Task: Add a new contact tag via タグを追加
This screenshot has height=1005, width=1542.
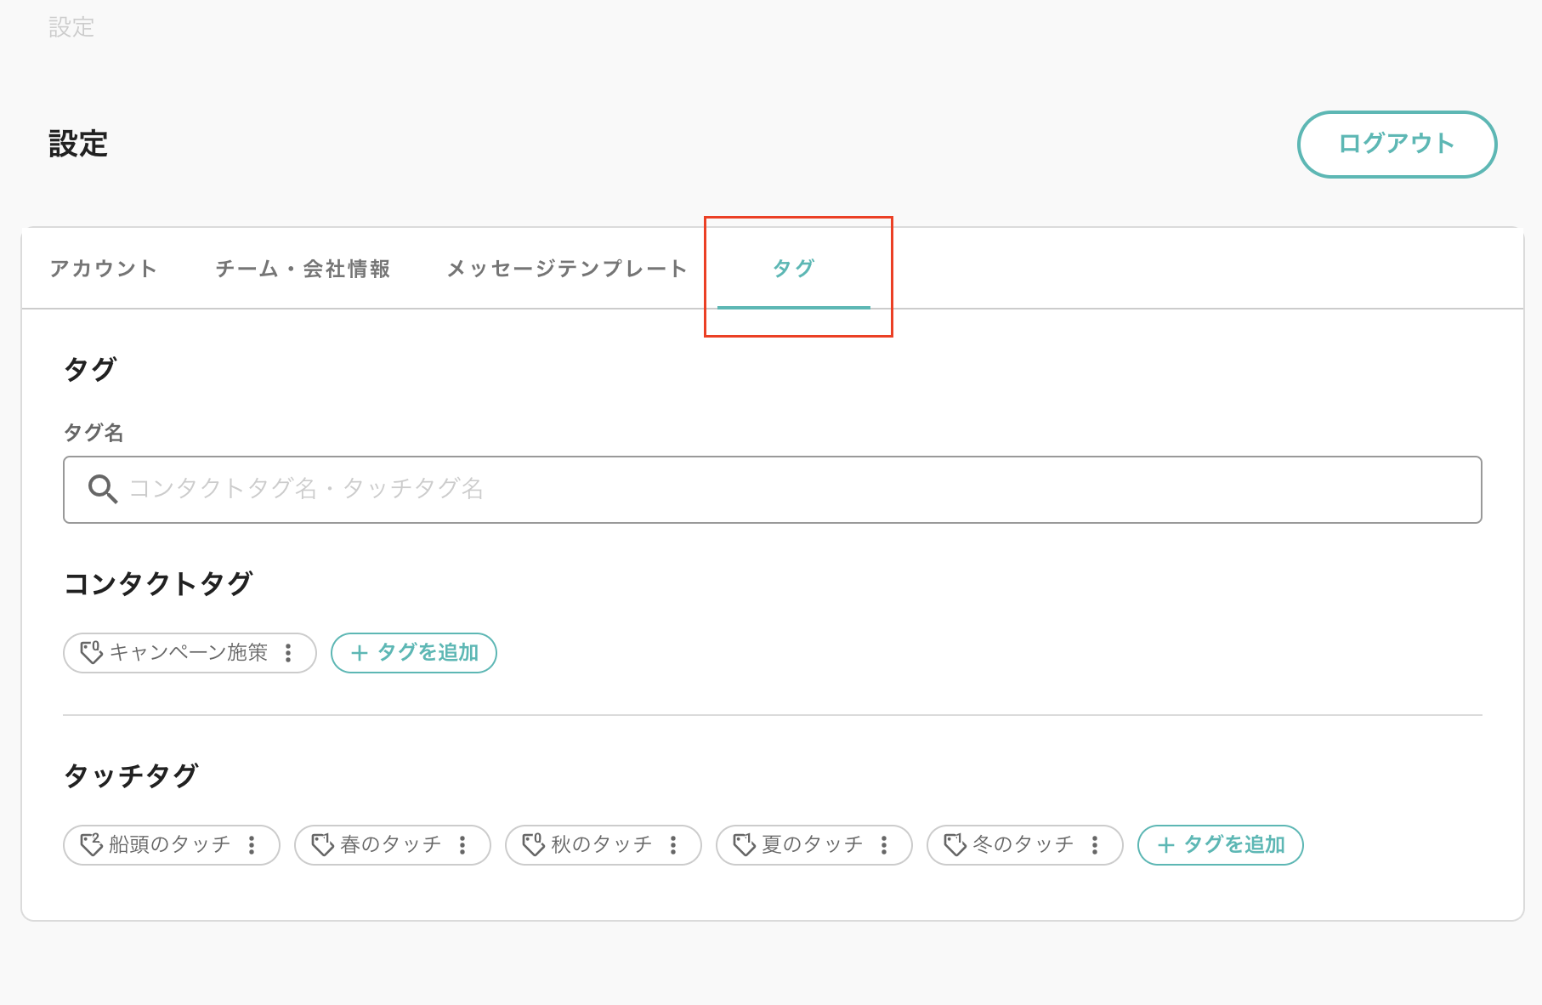Action: click(x=414, y=653)
